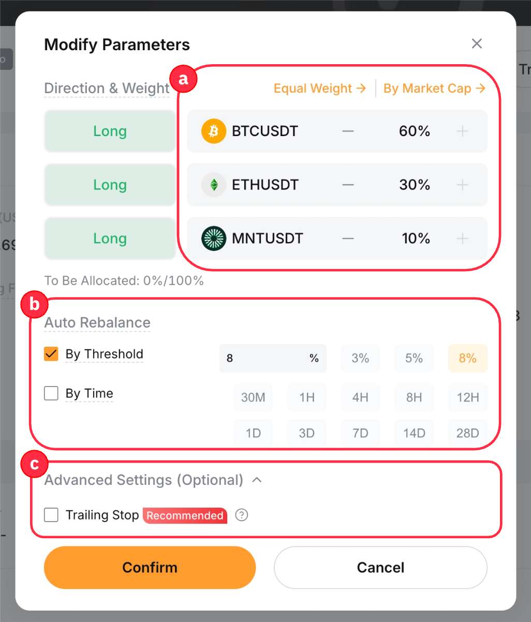The width and height of the screenshot is (531, 622).
Task: Select the 5% threshold preset
Action: (414, 359)
